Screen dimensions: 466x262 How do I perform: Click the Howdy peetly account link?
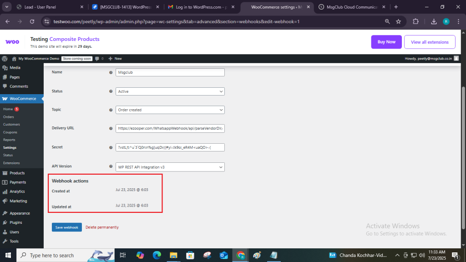point(431,59)
